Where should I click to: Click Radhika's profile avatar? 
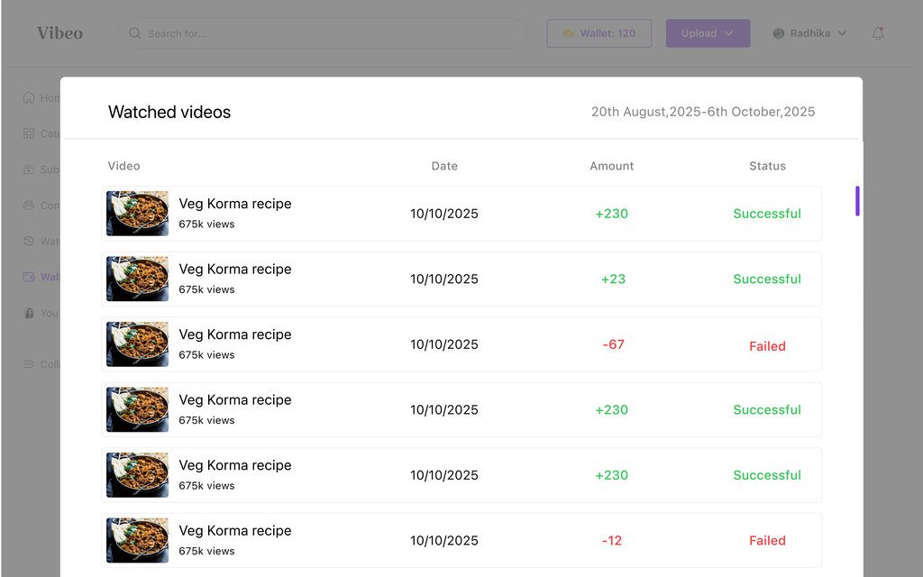(778, 33)
